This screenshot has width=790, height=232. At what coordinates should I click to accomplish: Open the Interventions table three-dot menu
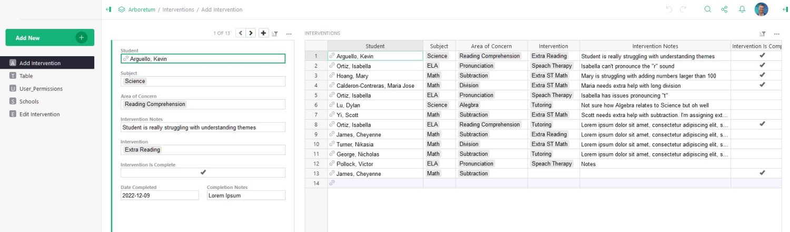coord(777,34)
